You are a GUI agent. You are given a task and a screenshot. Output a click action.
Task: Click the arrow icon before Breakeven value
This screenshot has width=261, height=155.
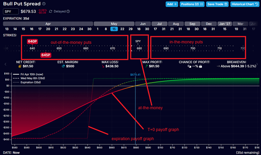pyautogui.click(x=218, y=66)
